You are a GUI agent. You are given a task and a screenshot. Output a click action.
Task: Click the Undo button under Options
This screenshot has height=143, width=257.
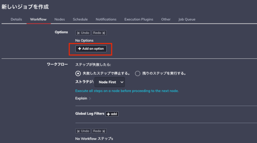[x=83, y=33]
